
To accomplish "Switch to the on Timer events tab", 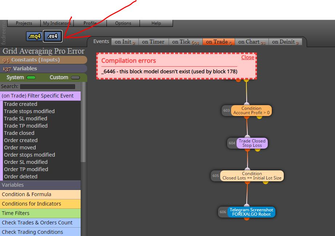I will coord(153,42).
